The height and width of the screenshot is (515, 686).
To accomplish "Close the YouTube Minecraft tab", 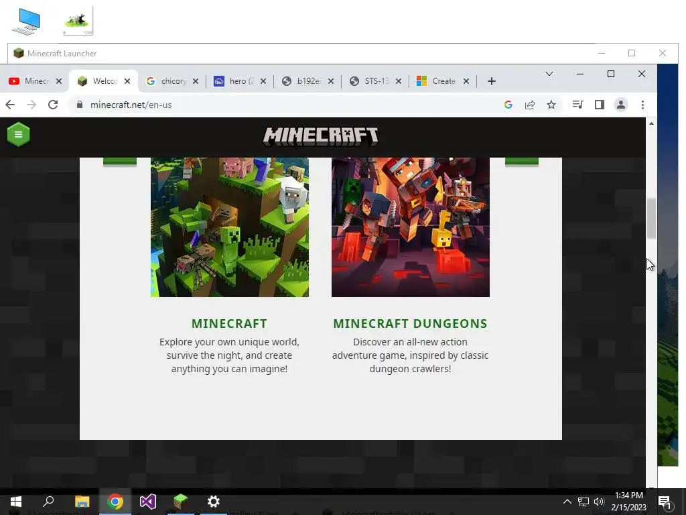I will (x=59, y=81).
